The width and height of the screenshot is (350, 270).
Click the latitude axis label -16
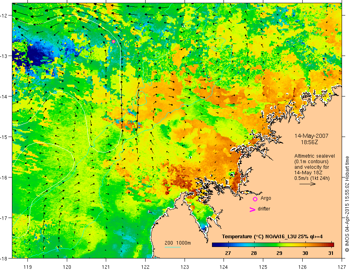[4, 177]
